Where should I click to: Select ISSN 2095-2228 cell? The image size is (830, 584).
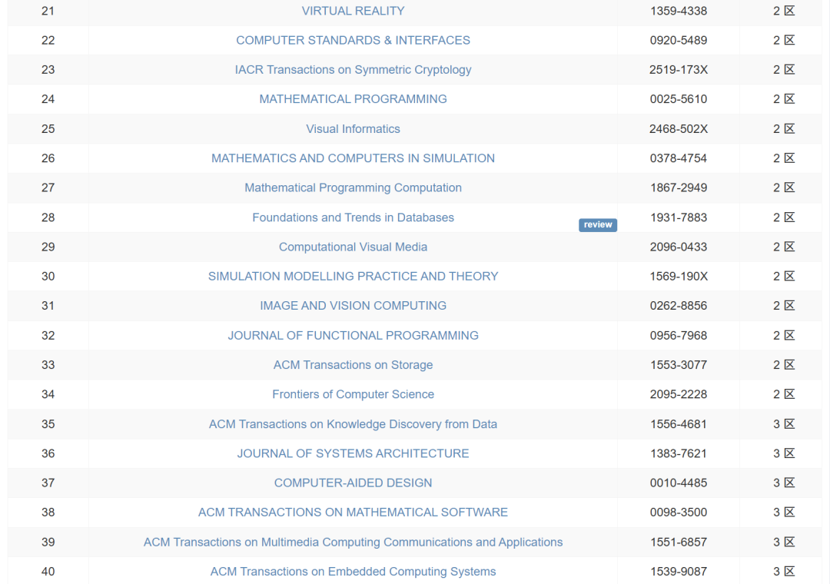pyautogui.click(x=679, y=394)
